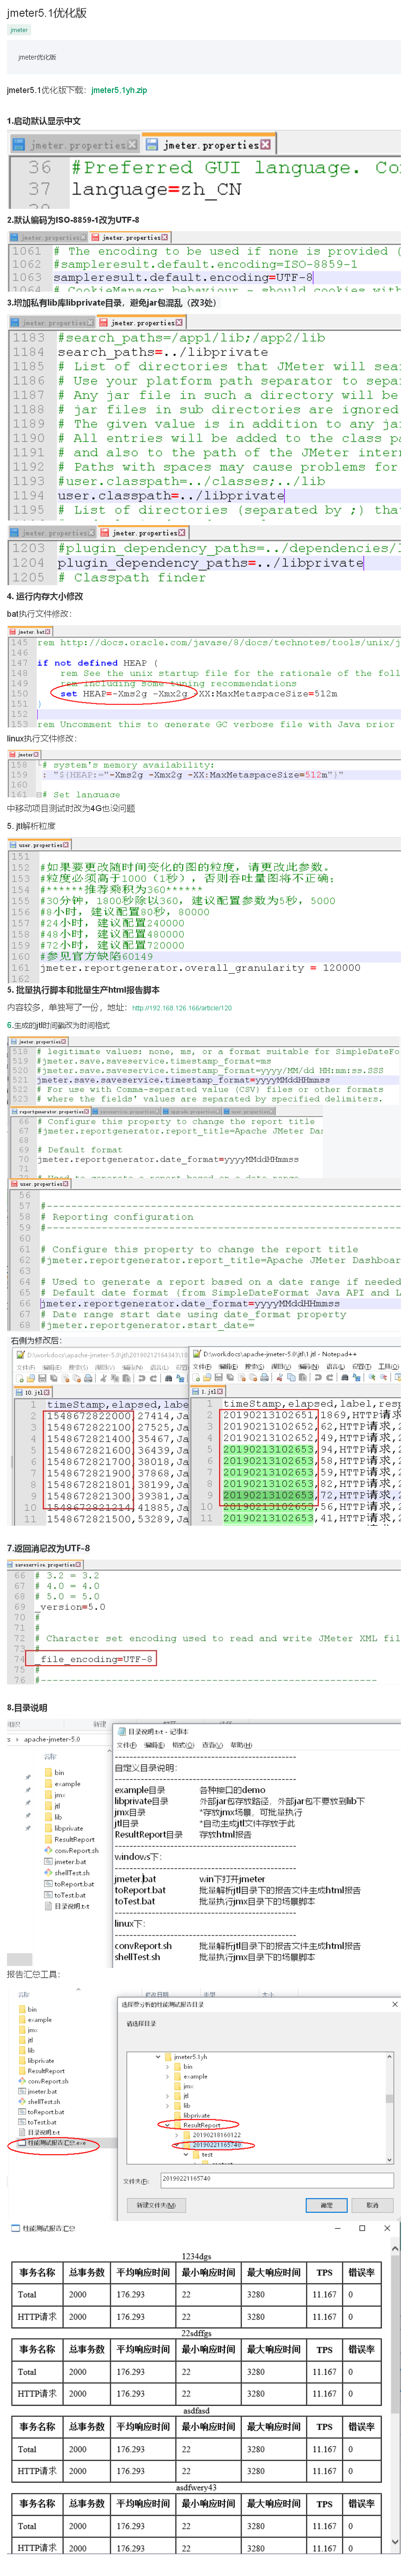Select the user.properties tab above granularity settings

tap(40, 845)
